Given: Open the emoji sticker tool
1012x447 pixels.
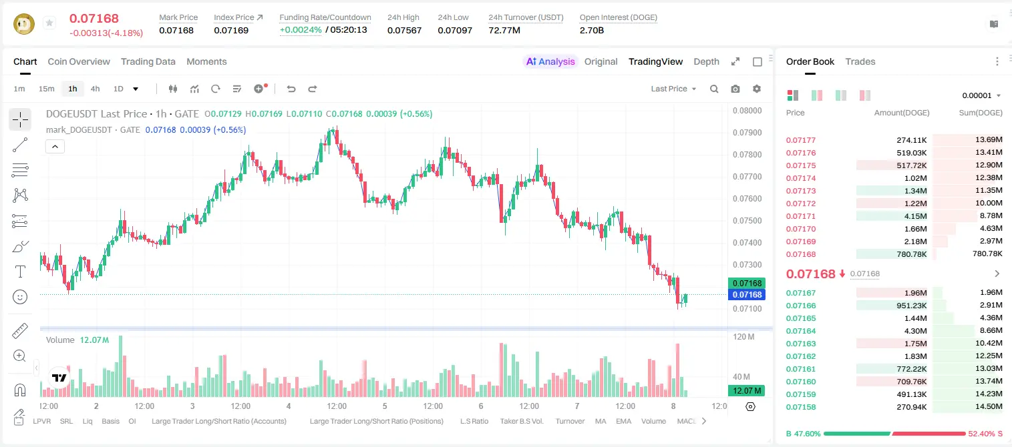Looking at the screenshot, I should coord(20,297).
